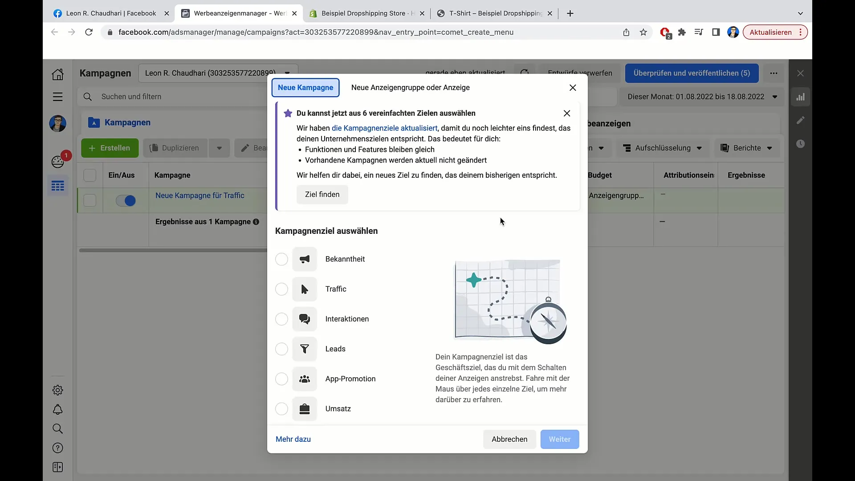This screenshot has width=855, height=481.
Task: Open notifications bell in left sidebar
Action: pyautogui.click(x=57, y=409)
